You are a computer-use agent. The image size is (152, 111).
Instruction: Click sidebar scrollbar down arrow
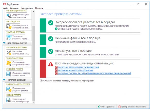(x=34, y=103)
